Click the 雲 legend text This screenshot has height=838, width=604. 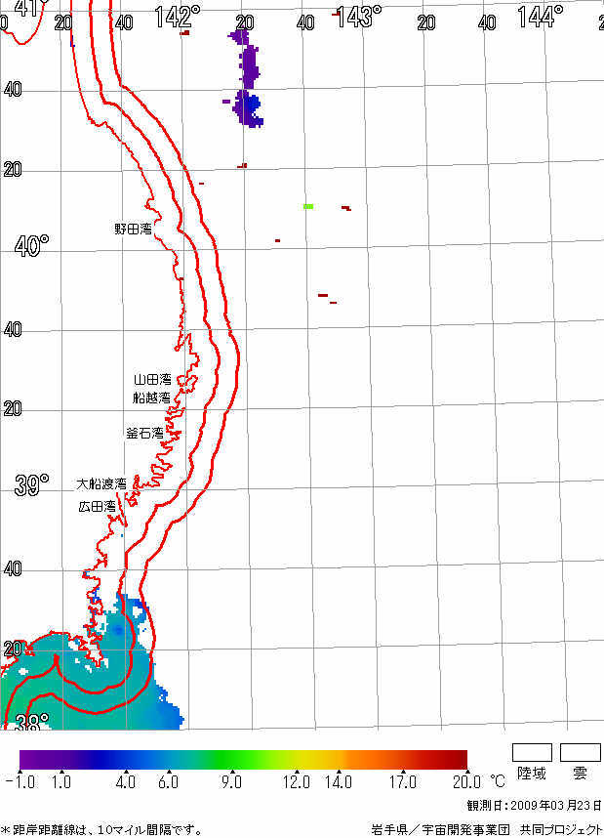point(580,773)
